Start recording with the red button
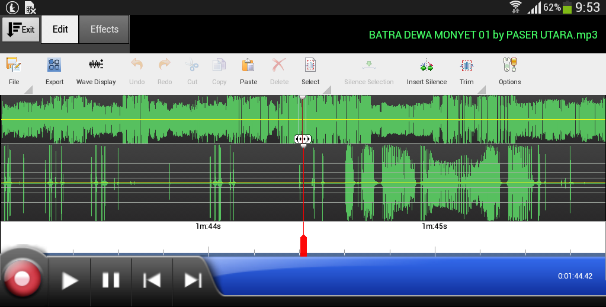The height and width of the screenshot is (307, 606). pyautogui.click(x=22, y=279)
